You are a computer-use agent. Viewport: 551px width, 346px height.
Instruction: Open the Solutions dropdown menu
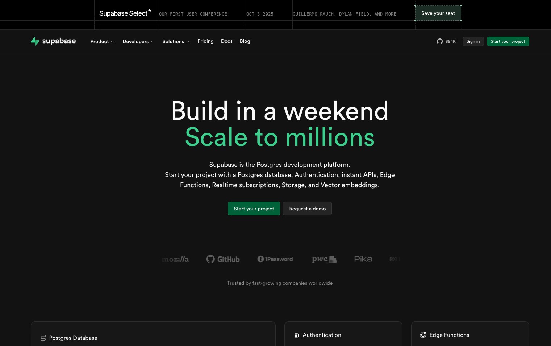click(175, 41)
